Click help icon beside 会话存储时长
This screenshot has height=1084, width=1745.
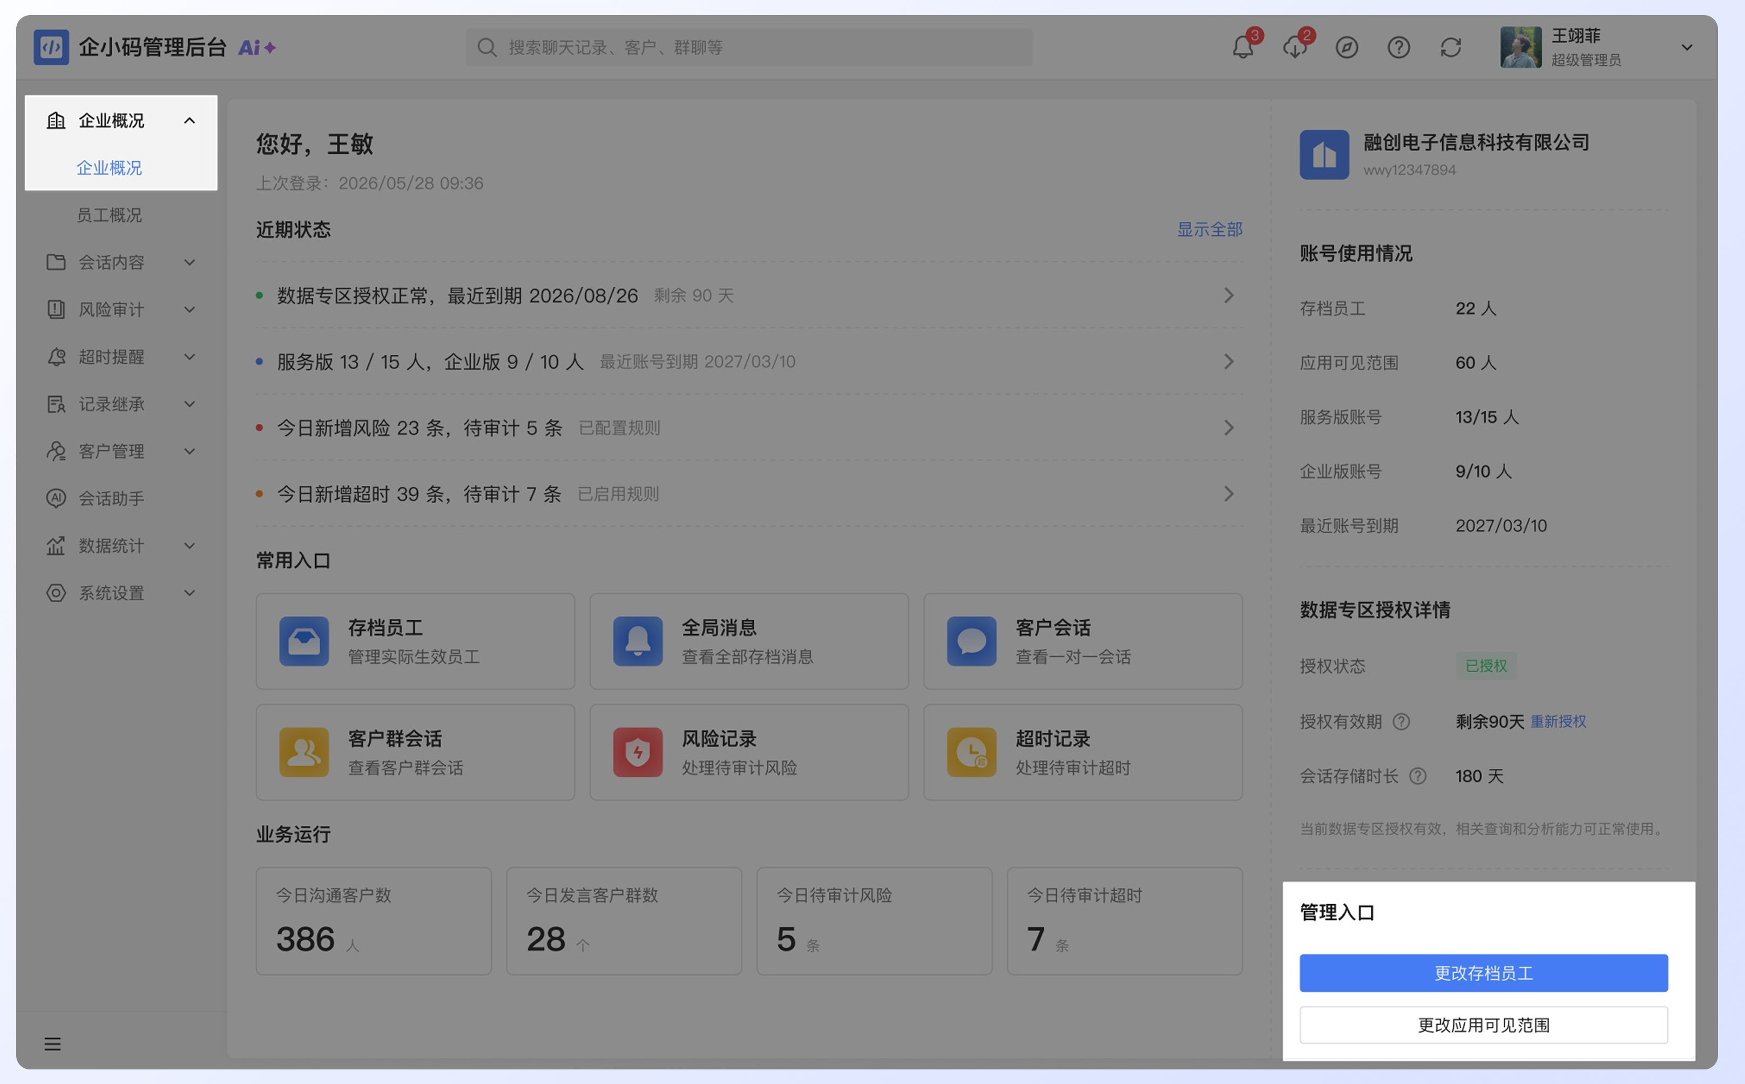tap(1417, 776)
